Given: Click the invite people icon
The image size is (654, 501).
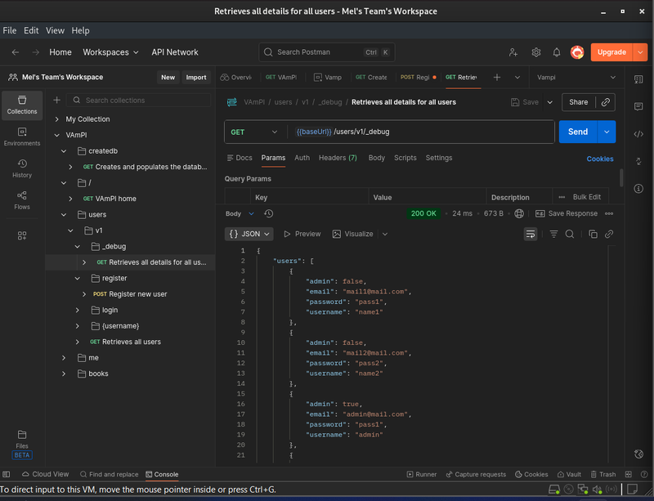Looking at the screenshot, I should pyautogui.click(x=513, y=52).
